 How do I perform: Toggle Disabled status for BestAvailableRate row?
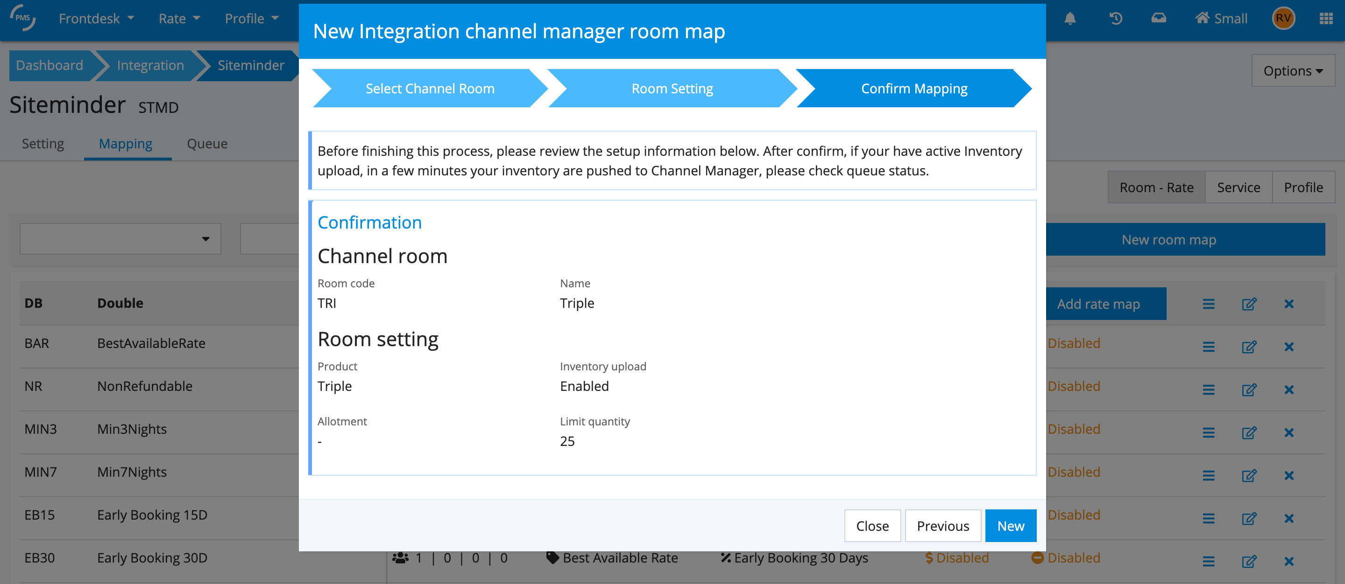click(x=1074, y=343)
